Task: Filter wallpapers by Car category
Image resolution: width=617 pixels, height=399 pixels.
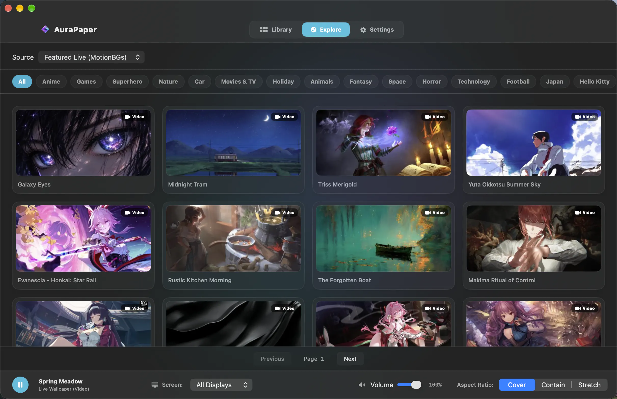Action: (199, 82)
